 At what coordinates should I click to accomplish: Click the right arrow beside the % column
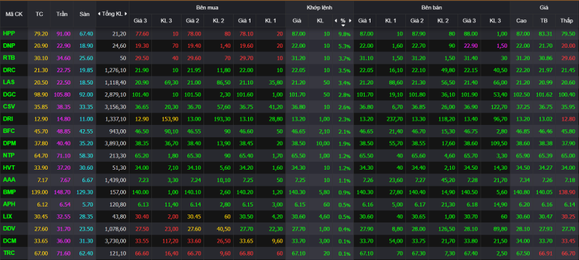pyautogui.click(x=350, y=21)
